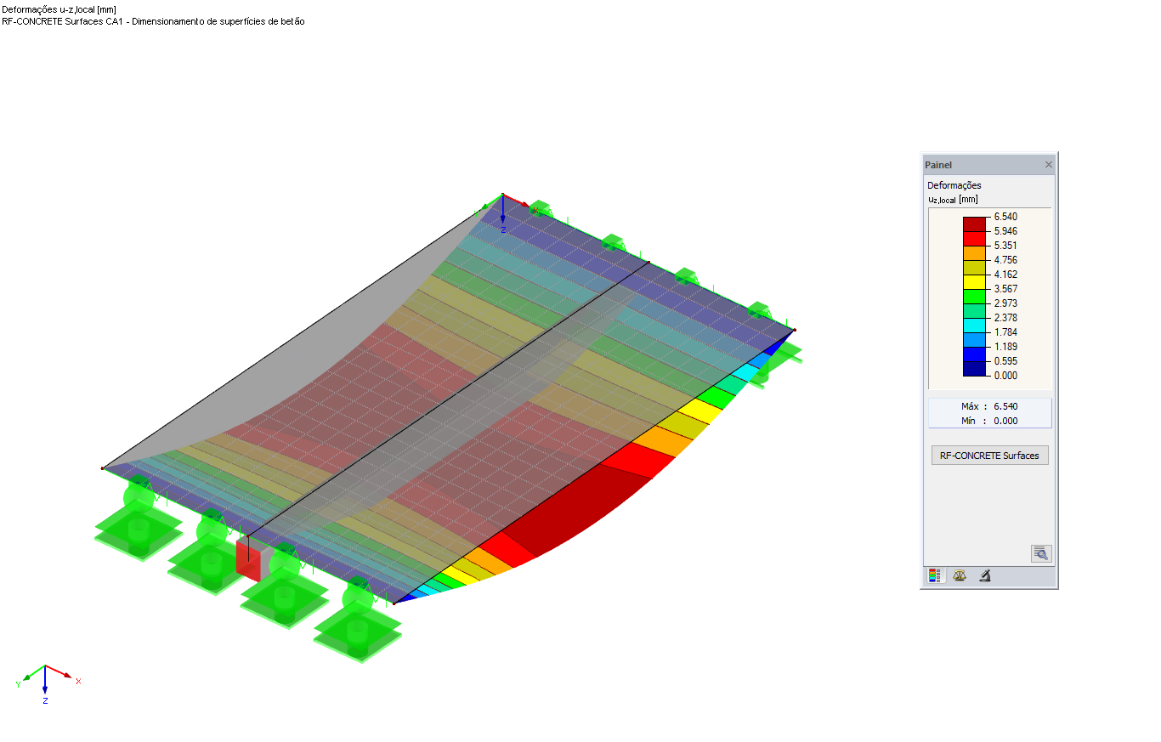Select the blue 1.189 color swatch
Image resolution: width=1161 pixels, height=742 pixels.
pyautogui.click(x=974, y=354)
